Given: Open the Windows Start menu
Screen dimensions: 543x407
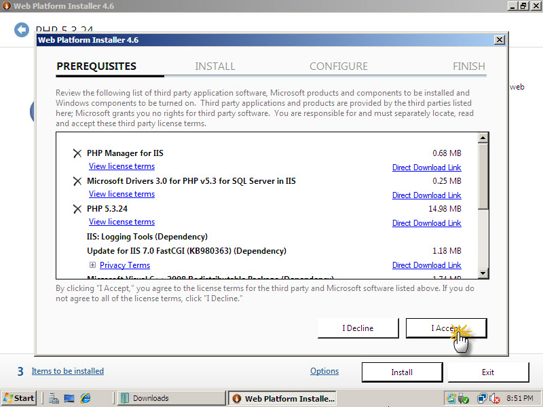Looking at the screenshot, I should (19, 398).
